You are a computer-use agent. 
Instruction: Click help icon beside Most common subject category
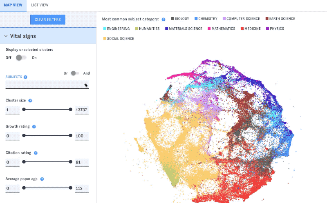[163, 19]
